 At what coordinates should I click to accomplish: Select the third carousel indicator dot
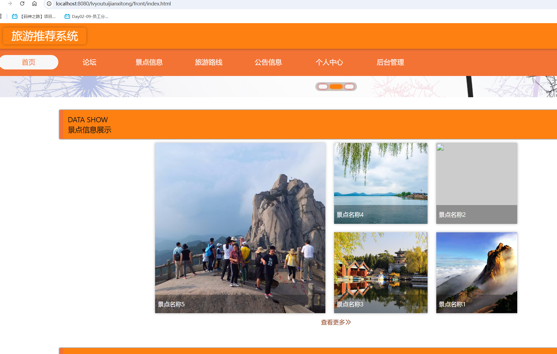coord(349,87)
